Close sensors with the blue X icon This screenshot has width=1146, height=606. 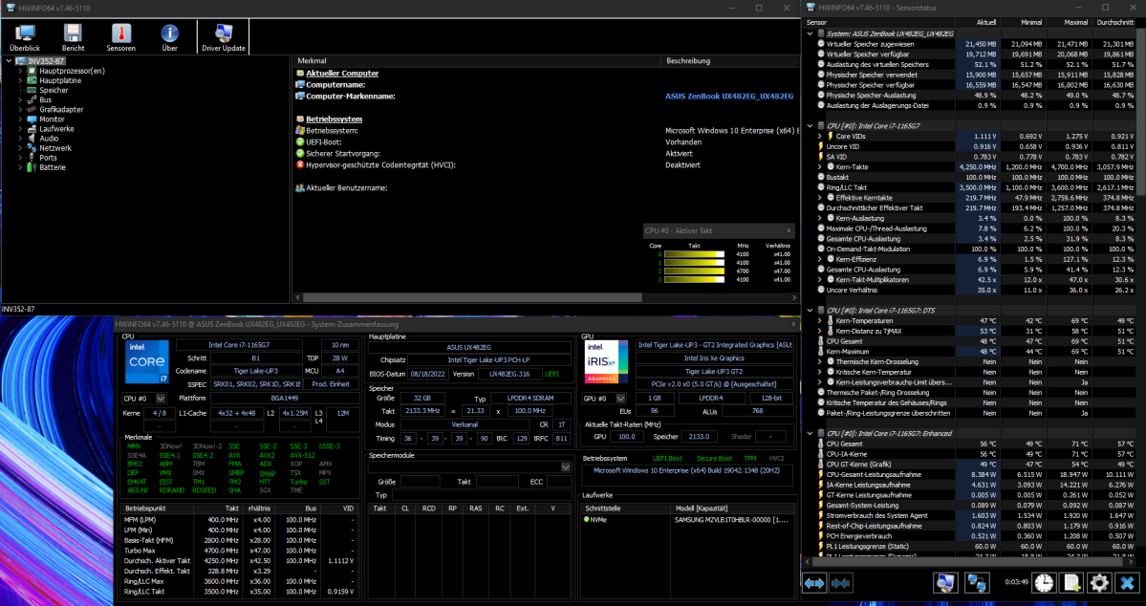point(1127,583)
